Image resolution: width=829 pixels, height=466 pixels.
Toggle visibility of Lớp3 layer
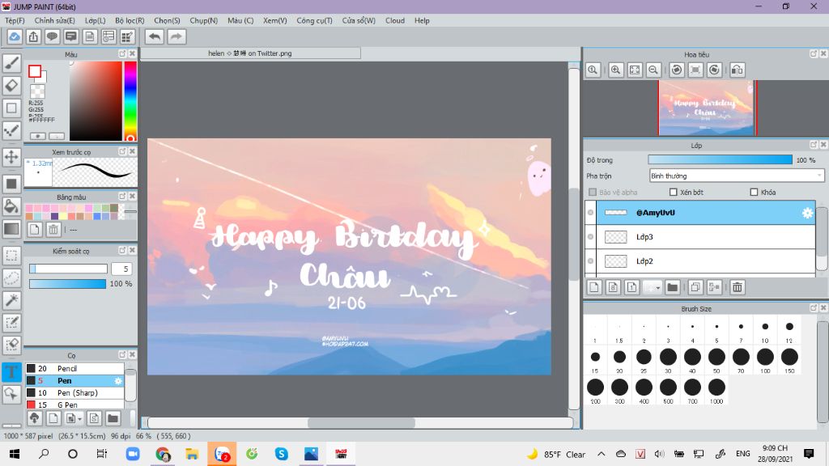pos(590,237)
